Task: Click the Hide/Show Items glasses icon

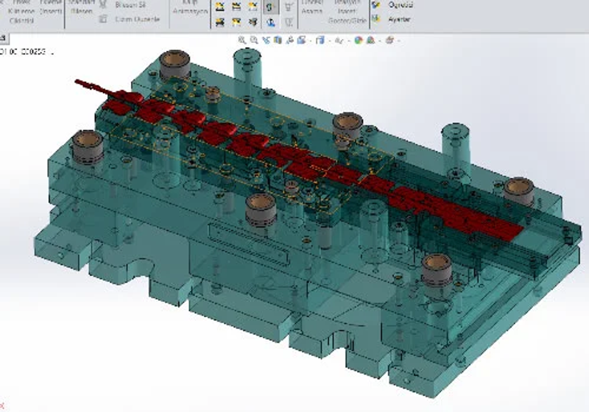Action: click(339, 40)
